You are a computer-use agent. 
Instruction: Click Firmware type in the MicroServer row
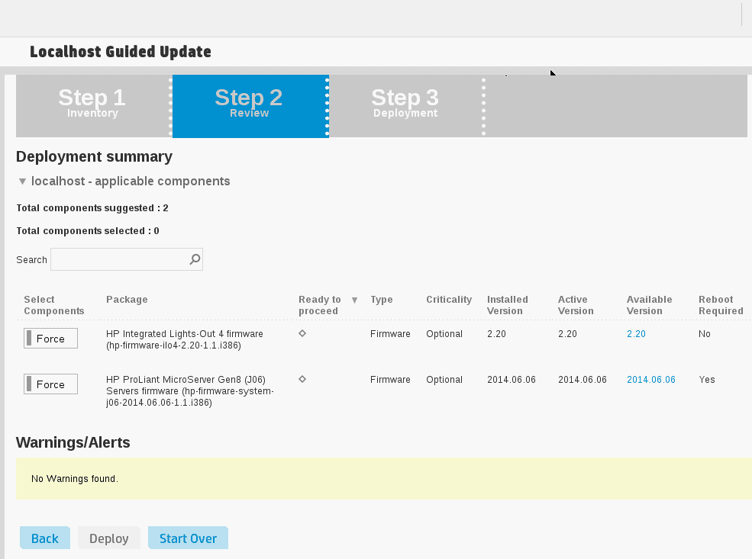tap(390, 379)
